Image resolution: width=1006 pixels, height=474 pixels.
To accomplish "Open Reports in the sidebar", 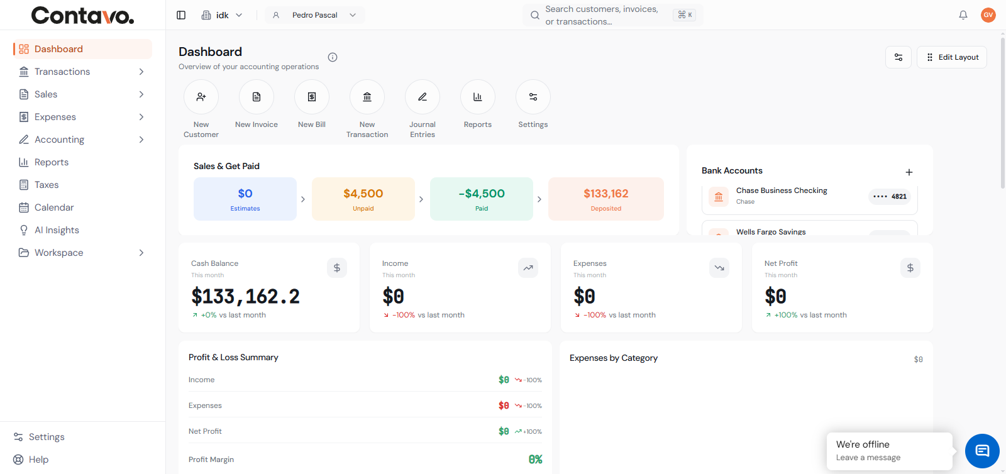I will [82, 162].
